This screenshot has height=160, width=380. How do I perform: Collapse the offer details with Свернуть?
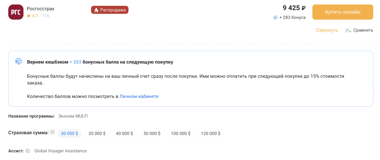(327, 30)
